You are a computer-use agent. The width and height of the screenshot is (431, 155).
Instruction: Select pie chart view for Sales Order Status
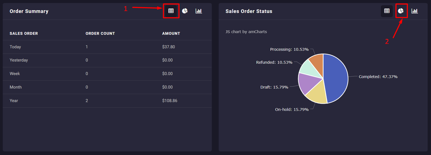401,11
